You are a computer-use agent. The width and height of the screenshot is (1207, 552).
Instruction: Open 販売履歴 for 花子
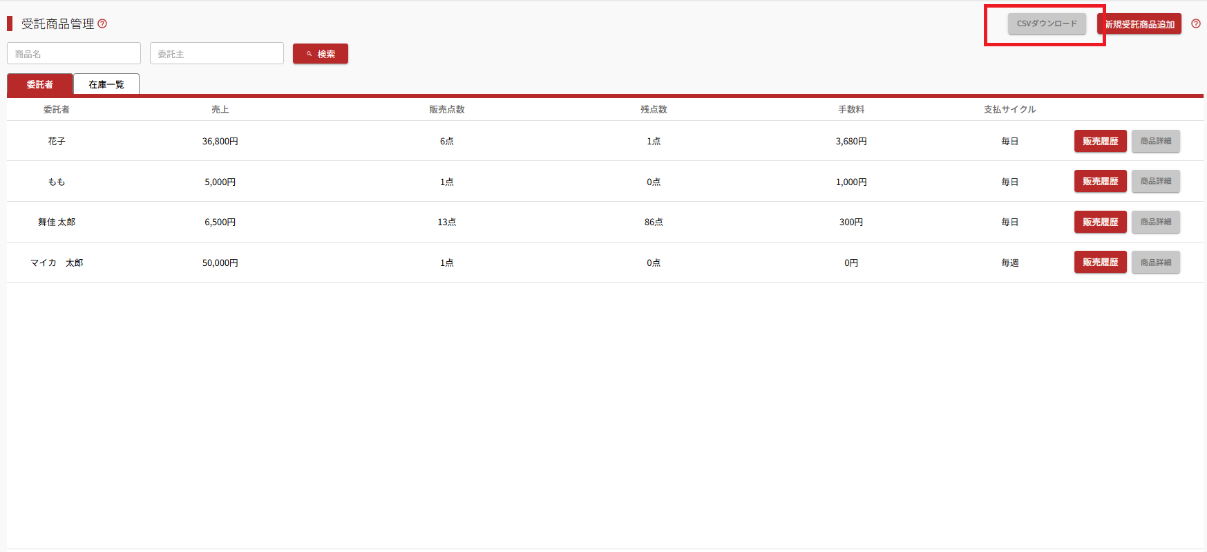pos(1100,141)
